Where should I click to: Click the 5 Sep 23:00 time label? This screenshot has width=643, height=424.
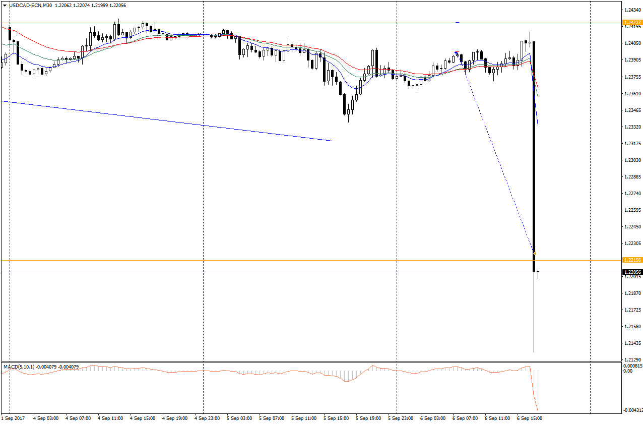point(401,418)
